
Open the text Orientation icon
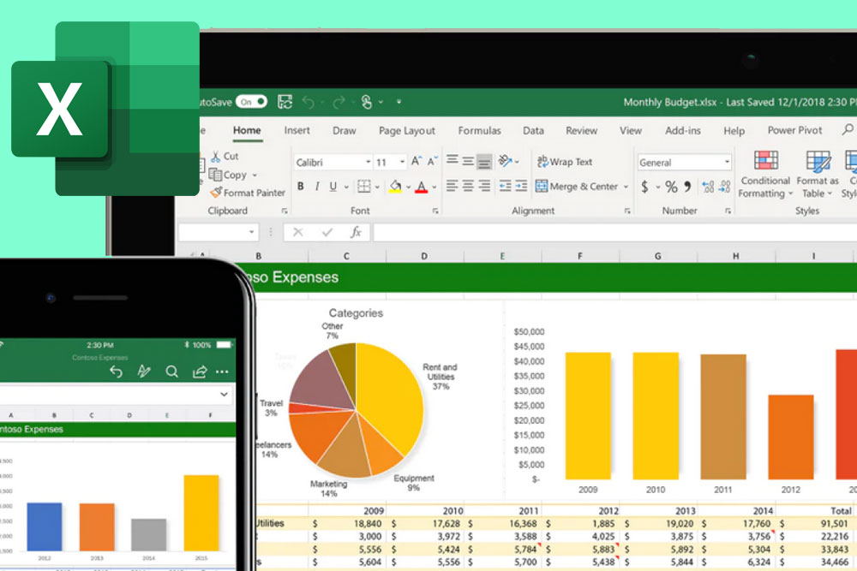point(505,160)
